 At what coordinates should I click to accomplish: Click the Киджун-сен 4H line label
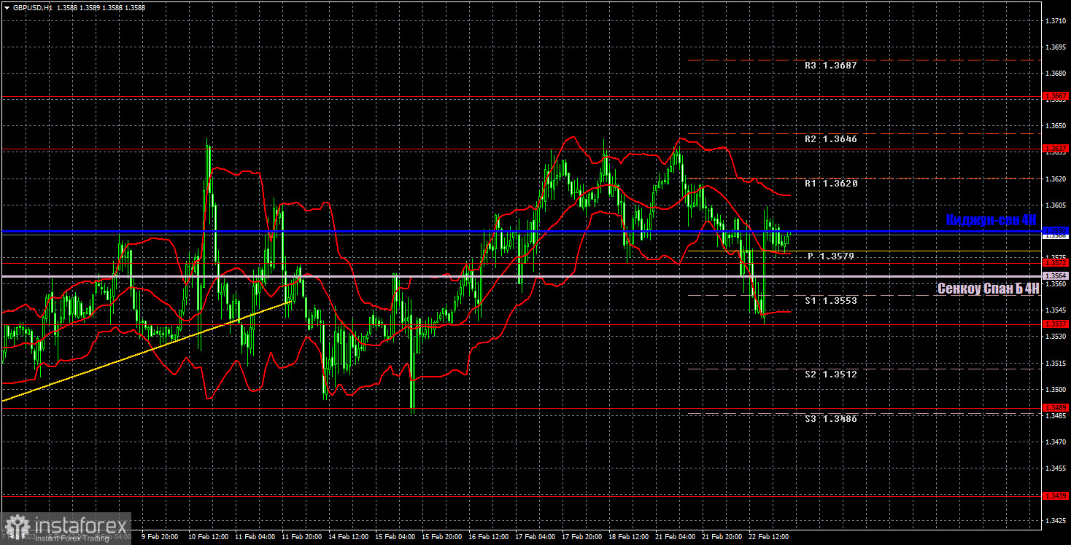coord(991,220)
